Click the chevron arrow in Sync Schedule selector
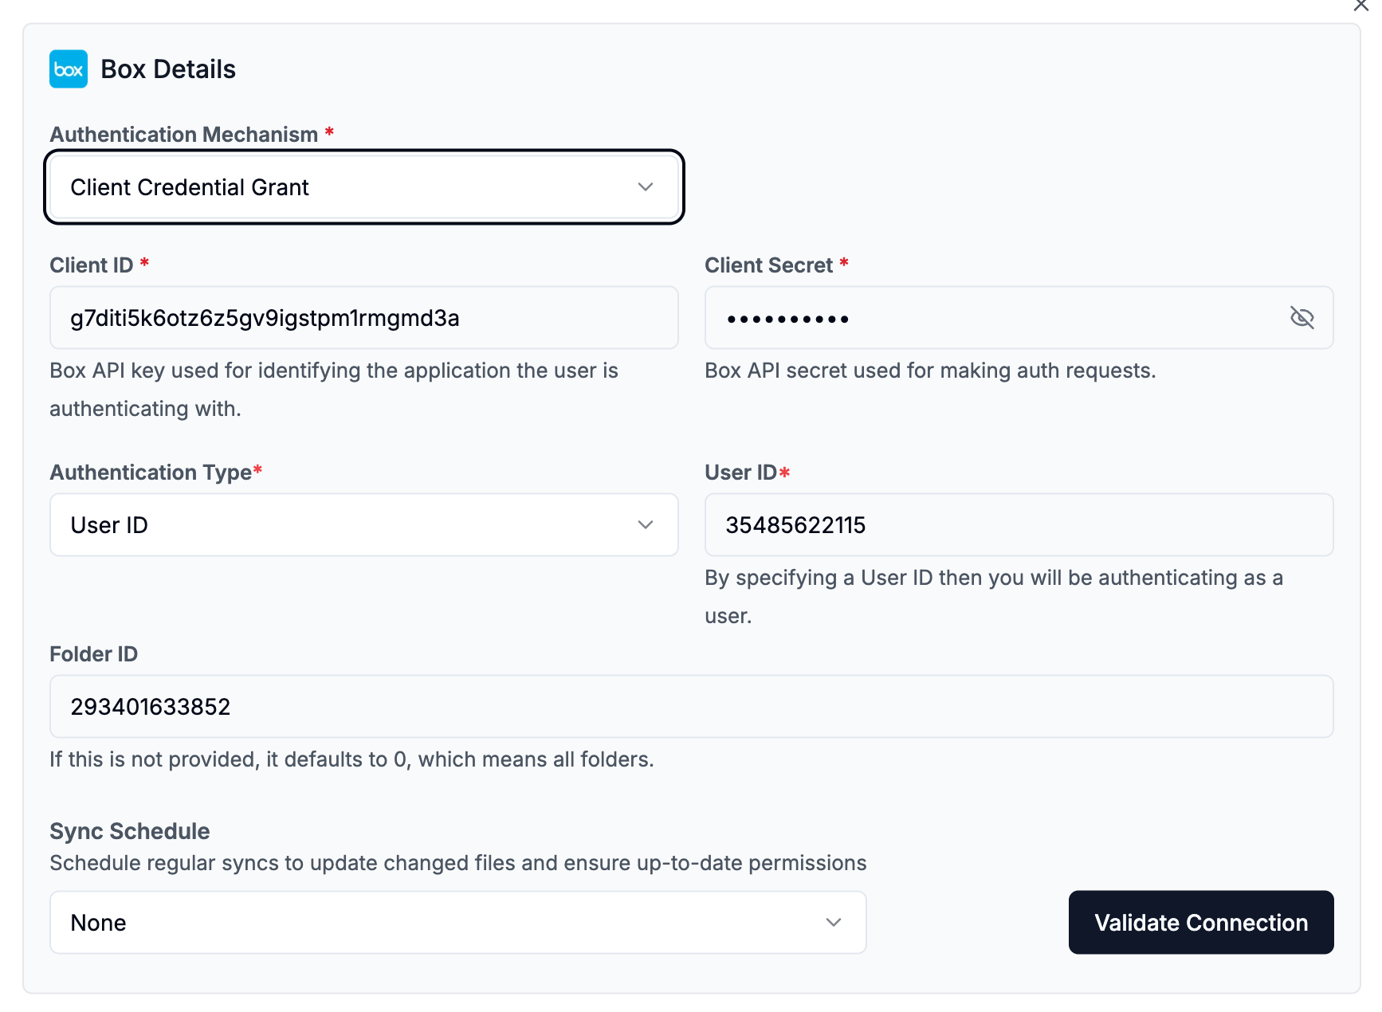 [x=833, y=923]
